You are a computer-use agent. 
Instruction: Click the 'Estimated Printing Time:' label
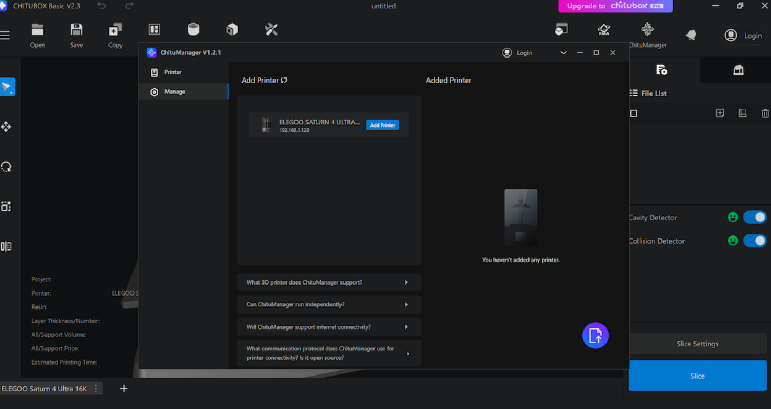click(x=64, y=362)
